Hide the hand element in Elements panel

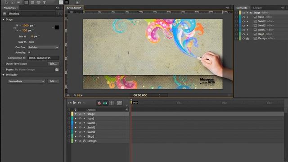[x=243, y=17]
